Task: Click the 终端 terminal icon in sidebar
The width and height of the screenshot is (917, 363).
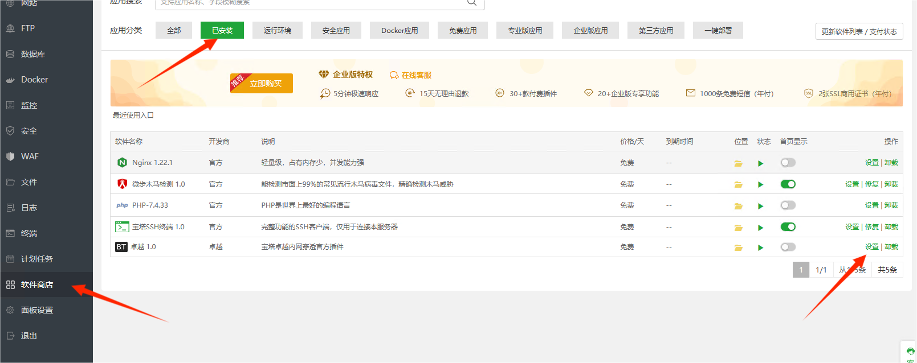Action: click(x=10, y=233)
